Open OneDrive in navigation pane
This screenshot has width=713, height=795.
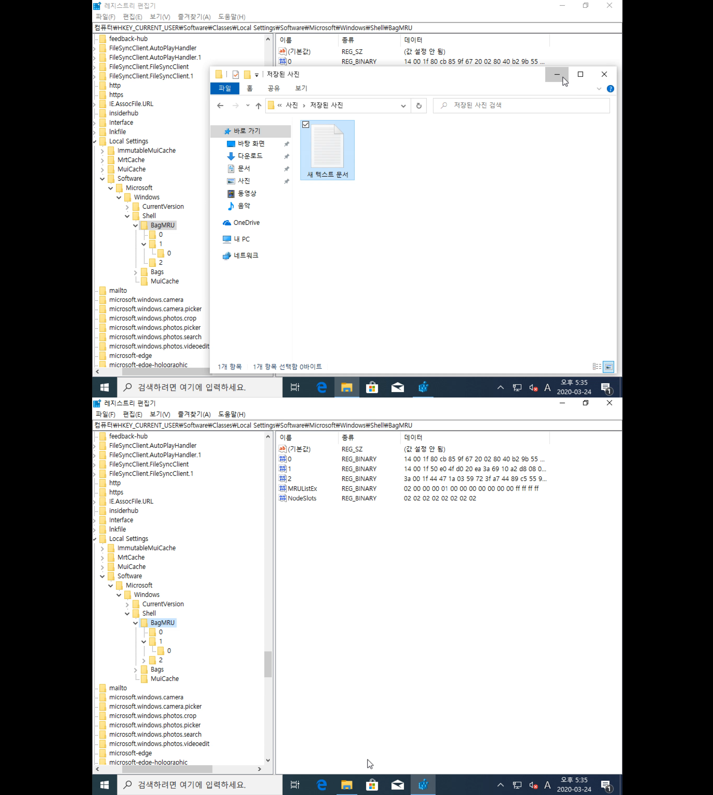point(246,223)
